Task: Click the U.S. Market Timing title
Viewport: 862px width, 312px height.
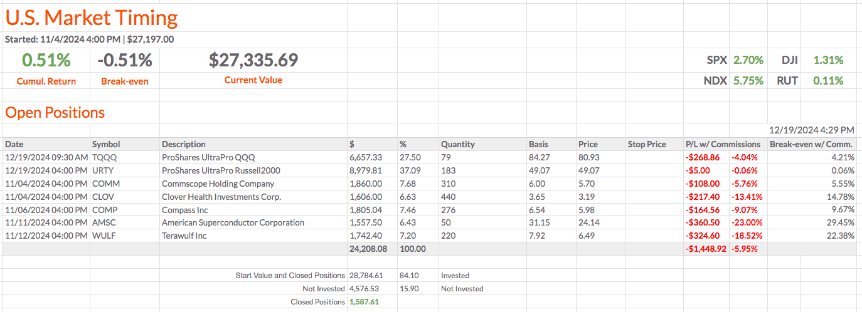Action: pos(92,18)
